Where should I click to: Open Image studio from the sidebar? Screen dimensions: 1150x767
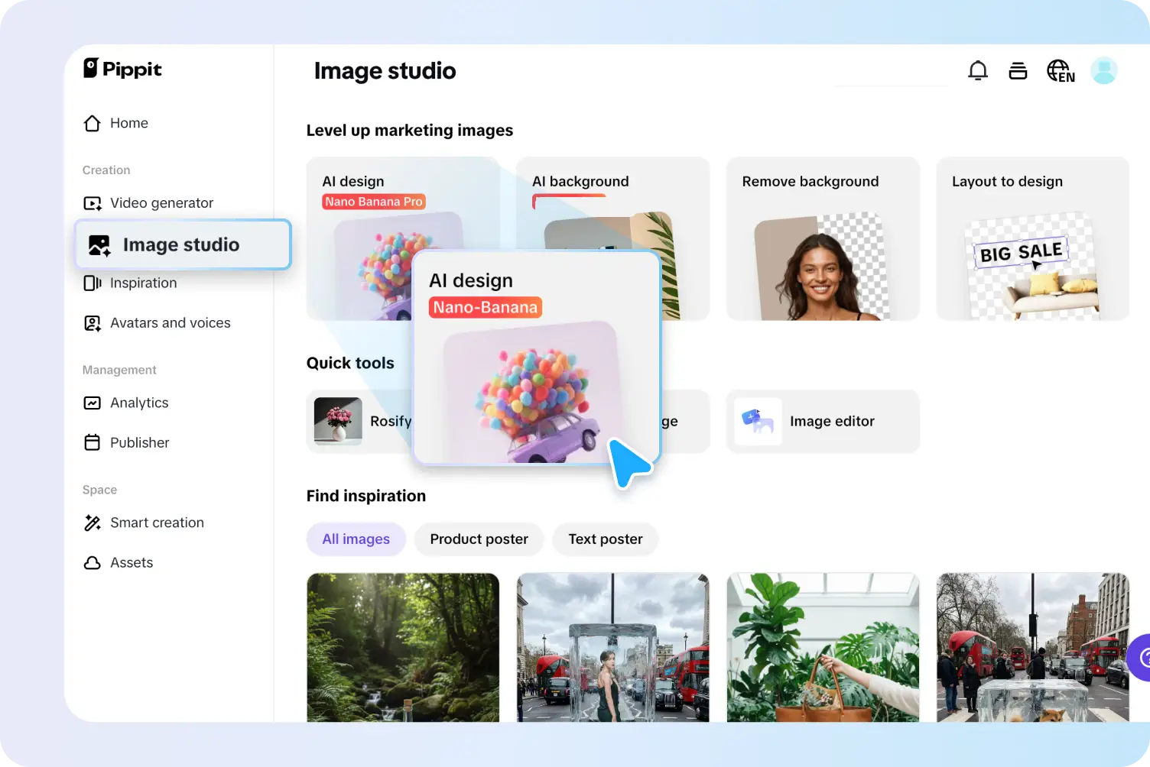[x=181, y=244]
